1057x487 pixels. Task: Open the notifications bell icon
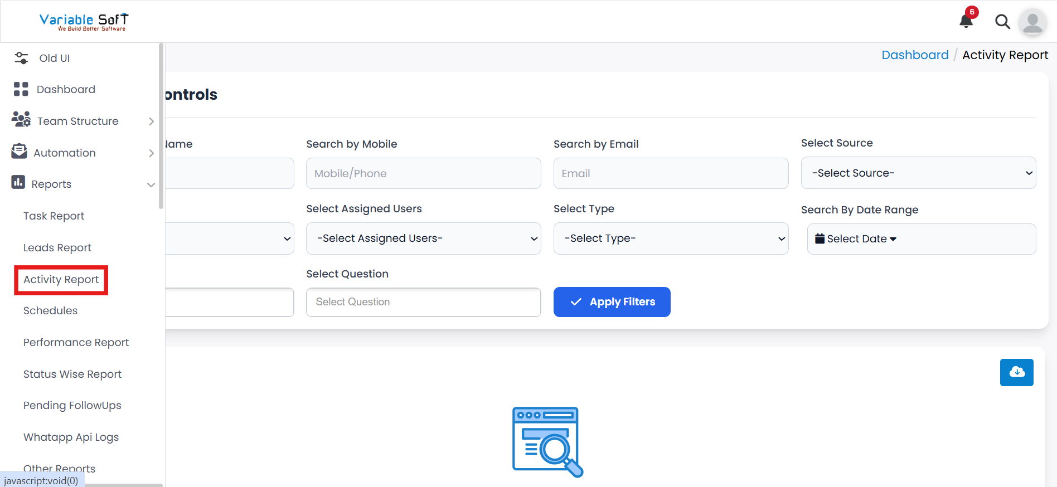coord(966,21)
